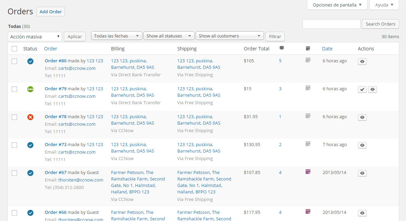Viewport: 406px width, 221px height.
Task: Click Aplicar to apply bulk action
Action: 74,37
